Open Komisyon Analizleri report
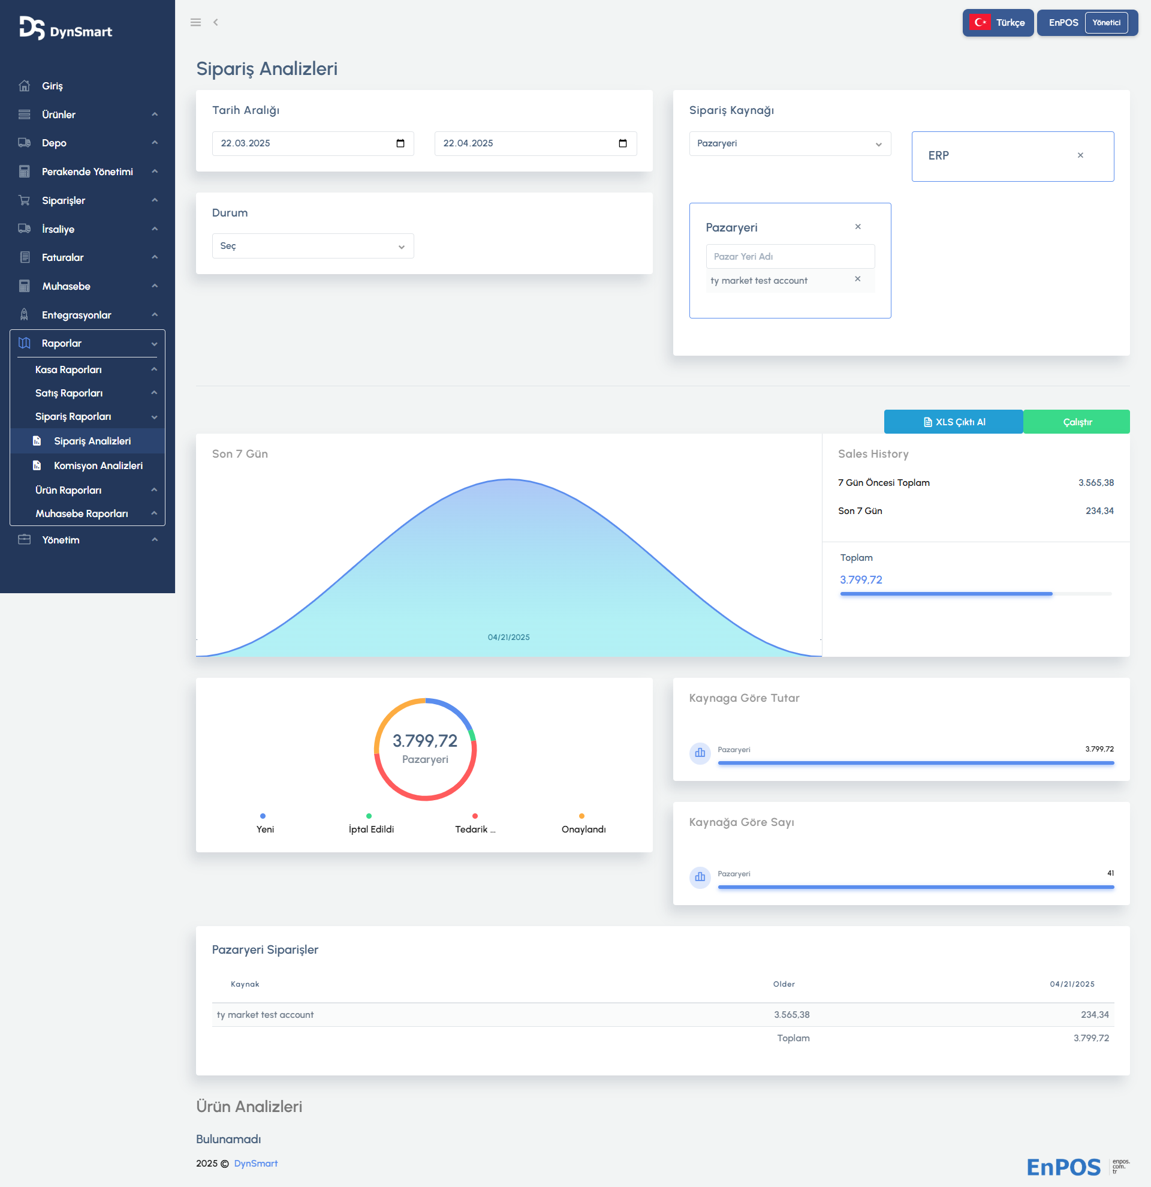1151x1187 pixels. pos(98,465)
